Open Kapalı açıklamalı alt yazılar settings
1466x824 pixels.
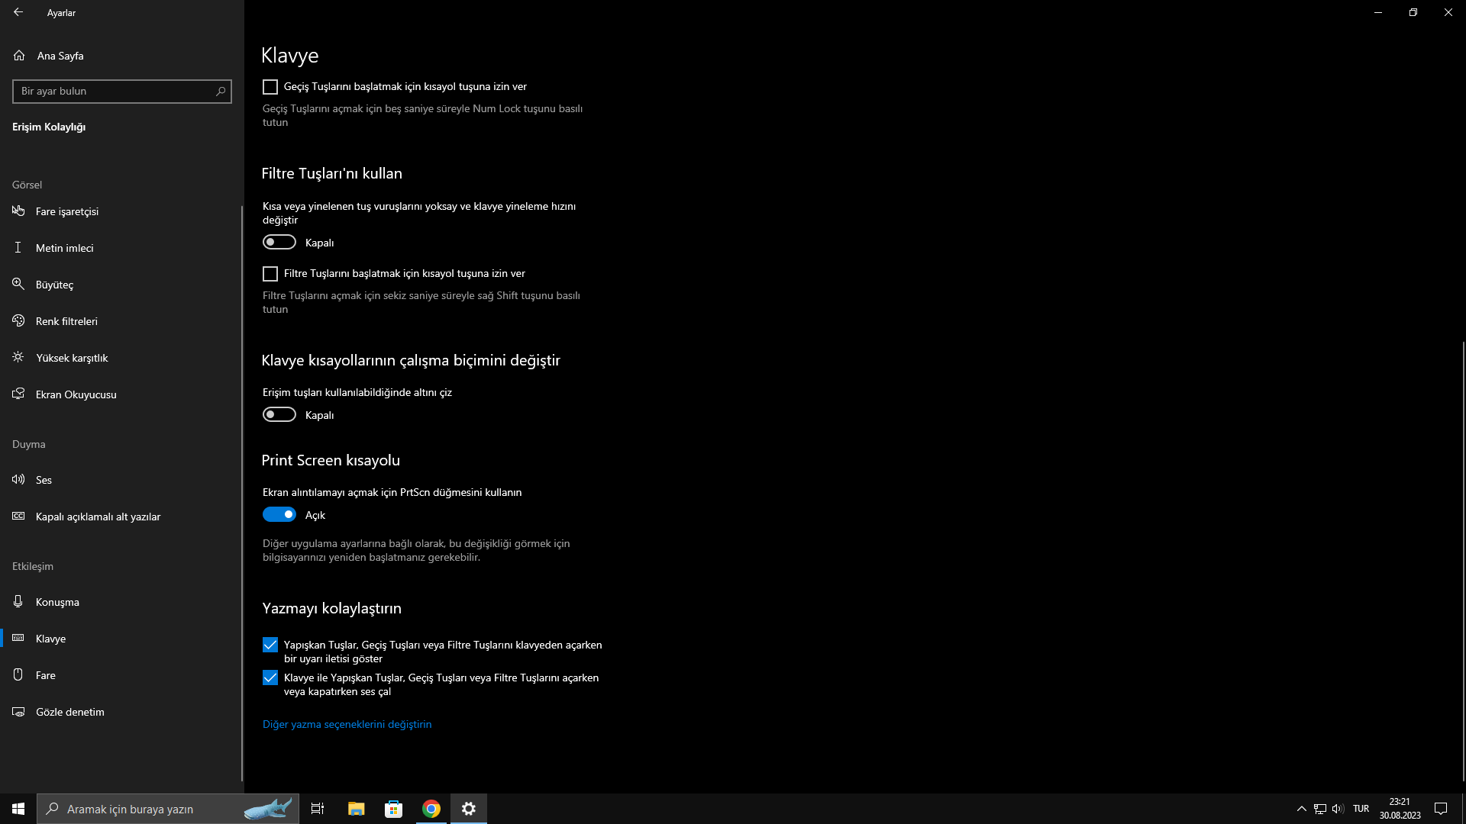(98, 517)
